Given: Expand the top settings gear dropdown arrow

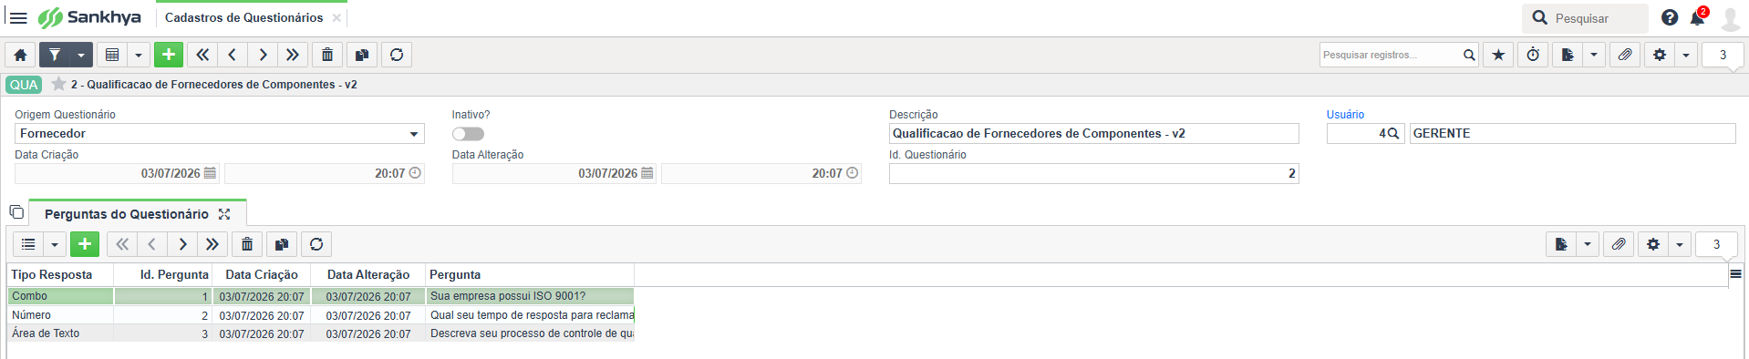Looking at the screenshot, I should pyautogui.click(x=1686, y=55).
